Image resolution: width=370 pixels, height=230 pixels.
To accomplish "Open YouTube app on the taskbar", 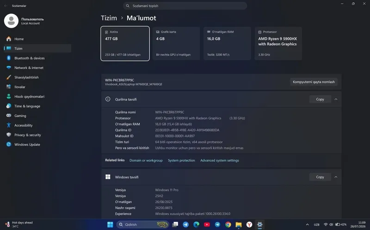I will coord(207,224).
